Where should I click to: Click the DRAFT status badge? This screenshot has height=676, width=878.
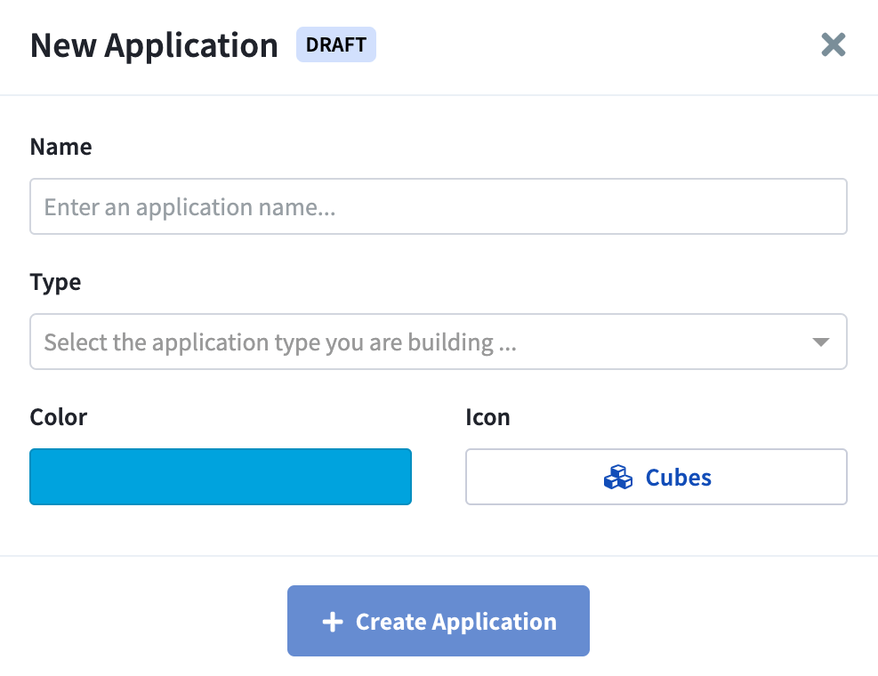pos(336,44)
